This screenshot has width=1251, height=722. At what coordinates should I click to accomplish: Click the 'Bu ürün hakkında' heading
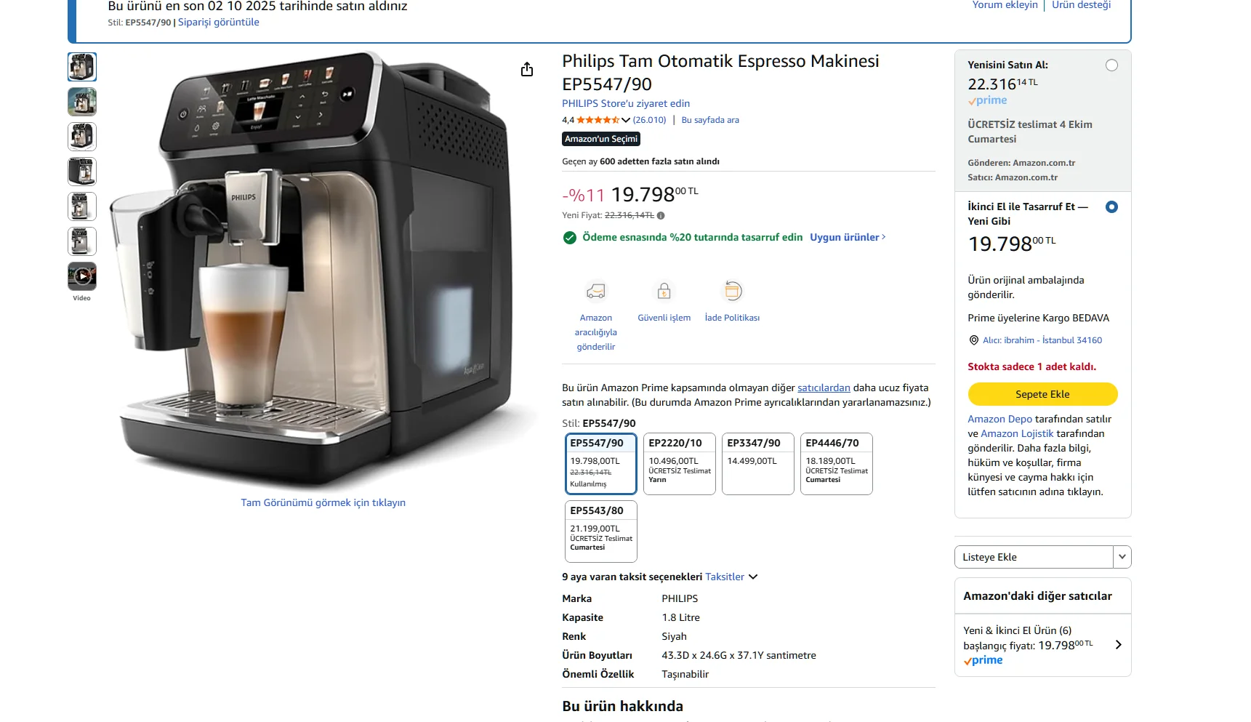click(622, 706)
